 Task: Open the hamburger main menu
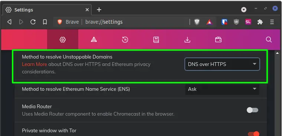tap(272, 22)
